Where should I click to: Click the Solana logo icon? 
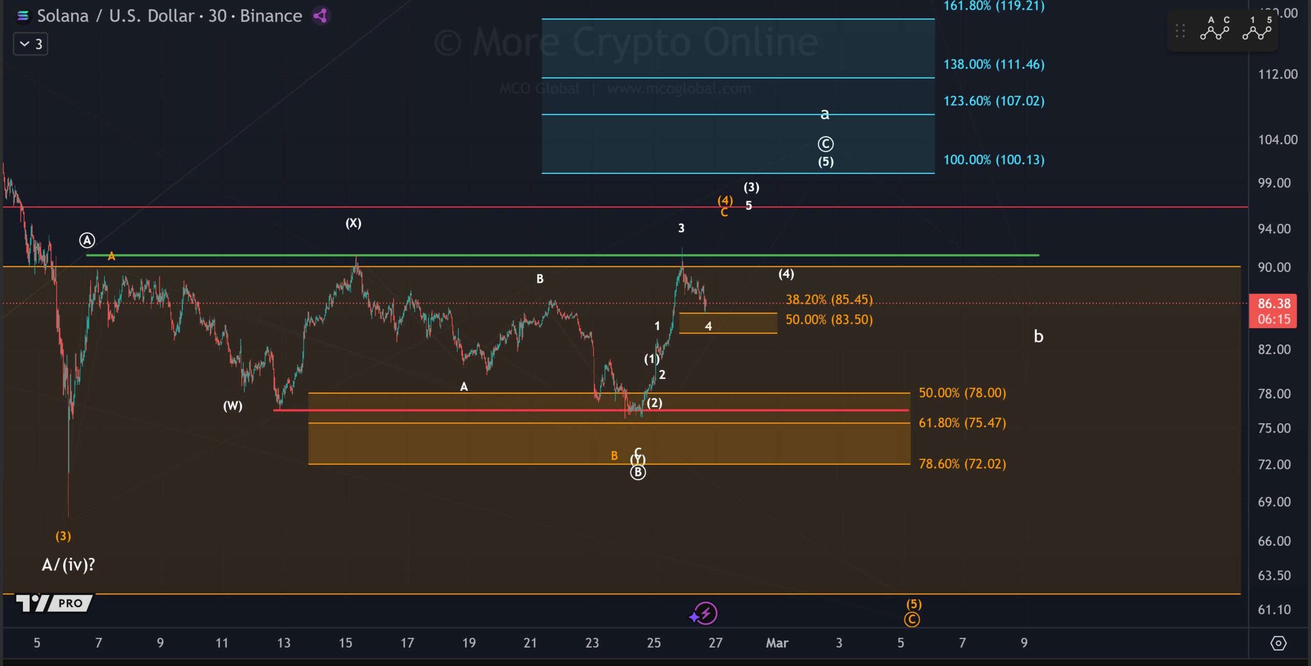23,16
